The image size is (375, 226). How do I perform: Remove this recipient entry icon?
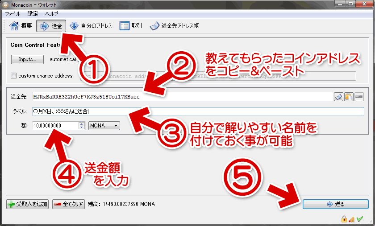coord(359,97)
